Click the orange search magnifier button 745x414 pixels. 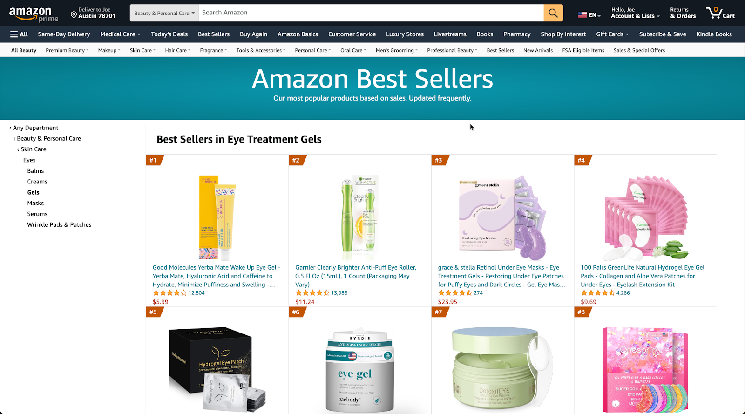[x=553, y=13]
